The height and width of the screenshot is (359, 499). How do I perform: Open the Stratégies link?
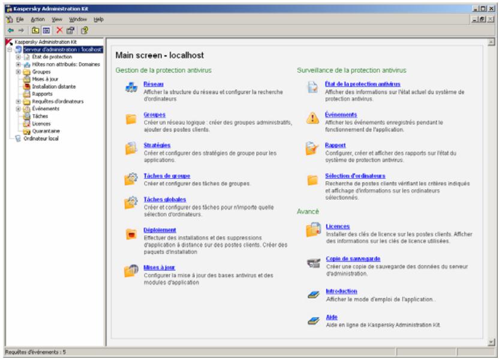coord(157,145)
